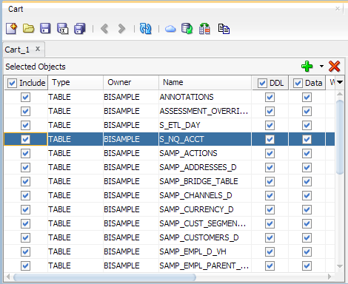
Task: Uncheck DDL for S_ETL_DAY row
Action: (x=270, y=125)
